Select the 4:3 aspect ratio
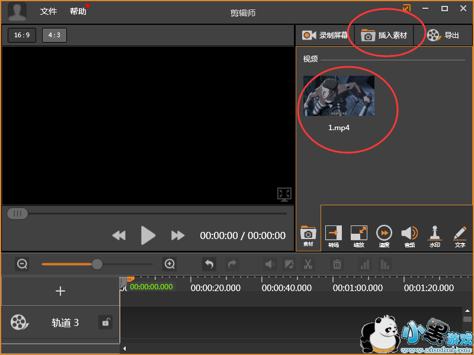 pyautogui.click(x=55, y=35)
